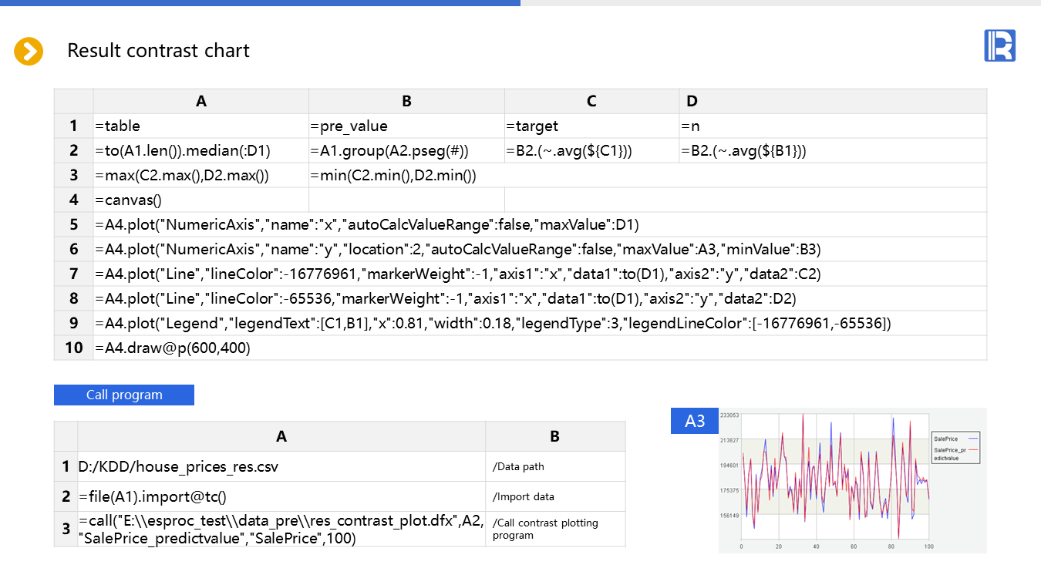
Task: Click the blue R logo icon
Action: [999, 45]
